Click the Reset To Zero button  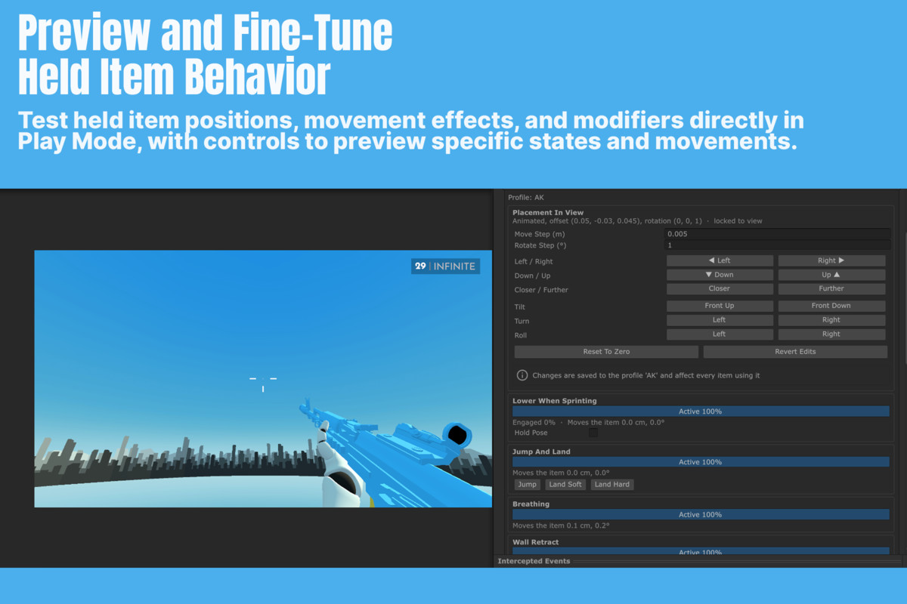click(x=606, y=352)
